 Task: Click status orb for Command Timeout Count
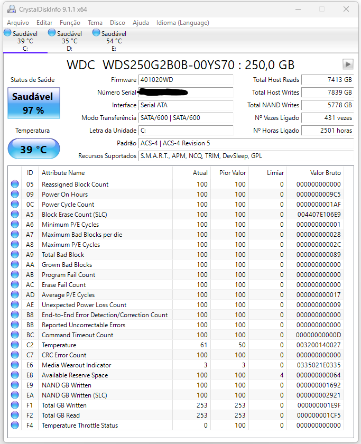point(15,335)
